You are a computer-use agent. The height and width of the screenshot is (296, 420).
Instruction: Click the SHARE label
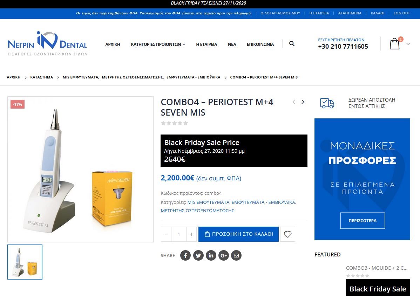tap(168, 256)
